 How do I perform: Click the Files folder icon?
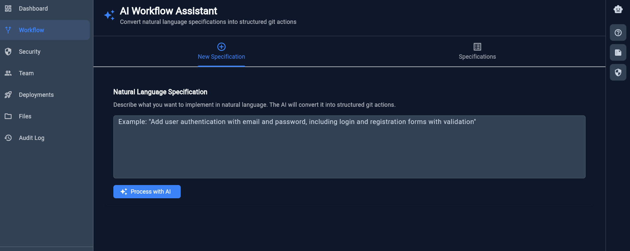pos(8,116)
